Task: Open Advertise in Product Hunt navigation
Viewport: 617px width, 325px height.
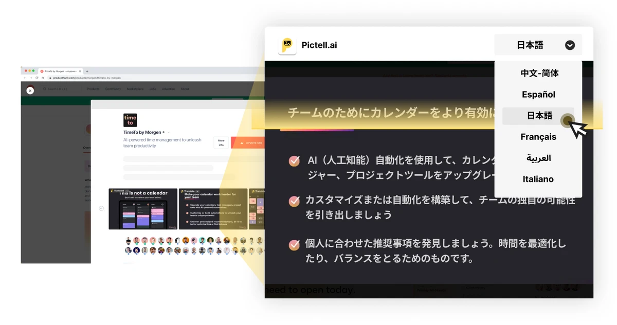Action: pyautogui.click(x=168, y=89)
